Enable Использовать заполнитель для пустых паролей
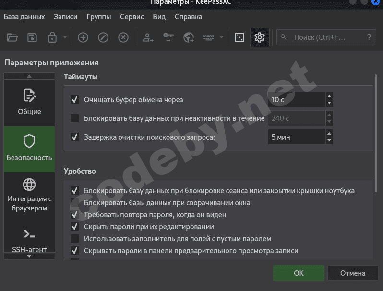 tap(74, 239)
